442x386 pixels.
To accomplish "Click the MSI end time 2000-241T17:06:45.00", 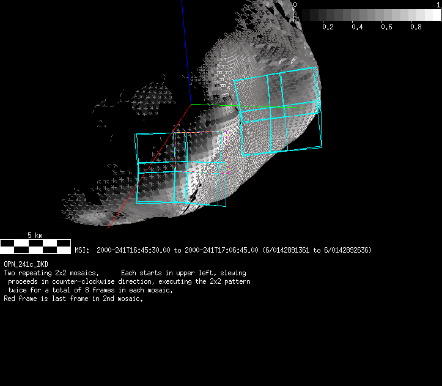I will (221, 250).
